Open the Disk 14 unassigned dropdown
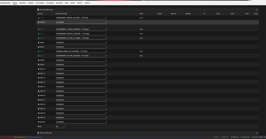The image size is (266, 139). point(81,87)
